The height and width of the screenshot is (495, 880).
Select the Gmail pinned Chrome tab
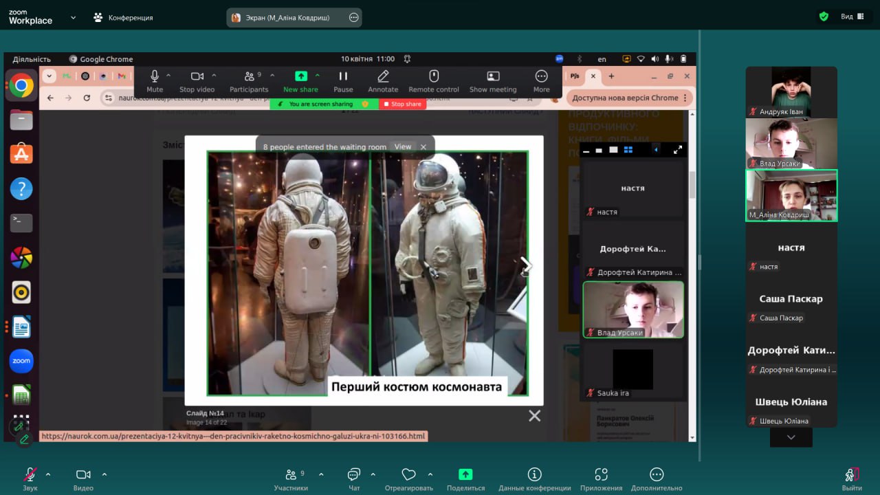tap(121, 76)
